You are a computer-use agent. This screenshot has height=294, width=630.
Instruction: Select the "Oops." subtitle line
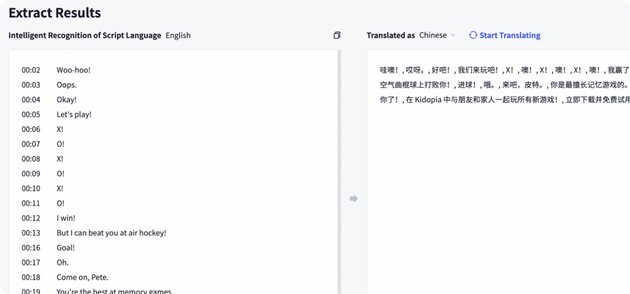click(67, 85)
